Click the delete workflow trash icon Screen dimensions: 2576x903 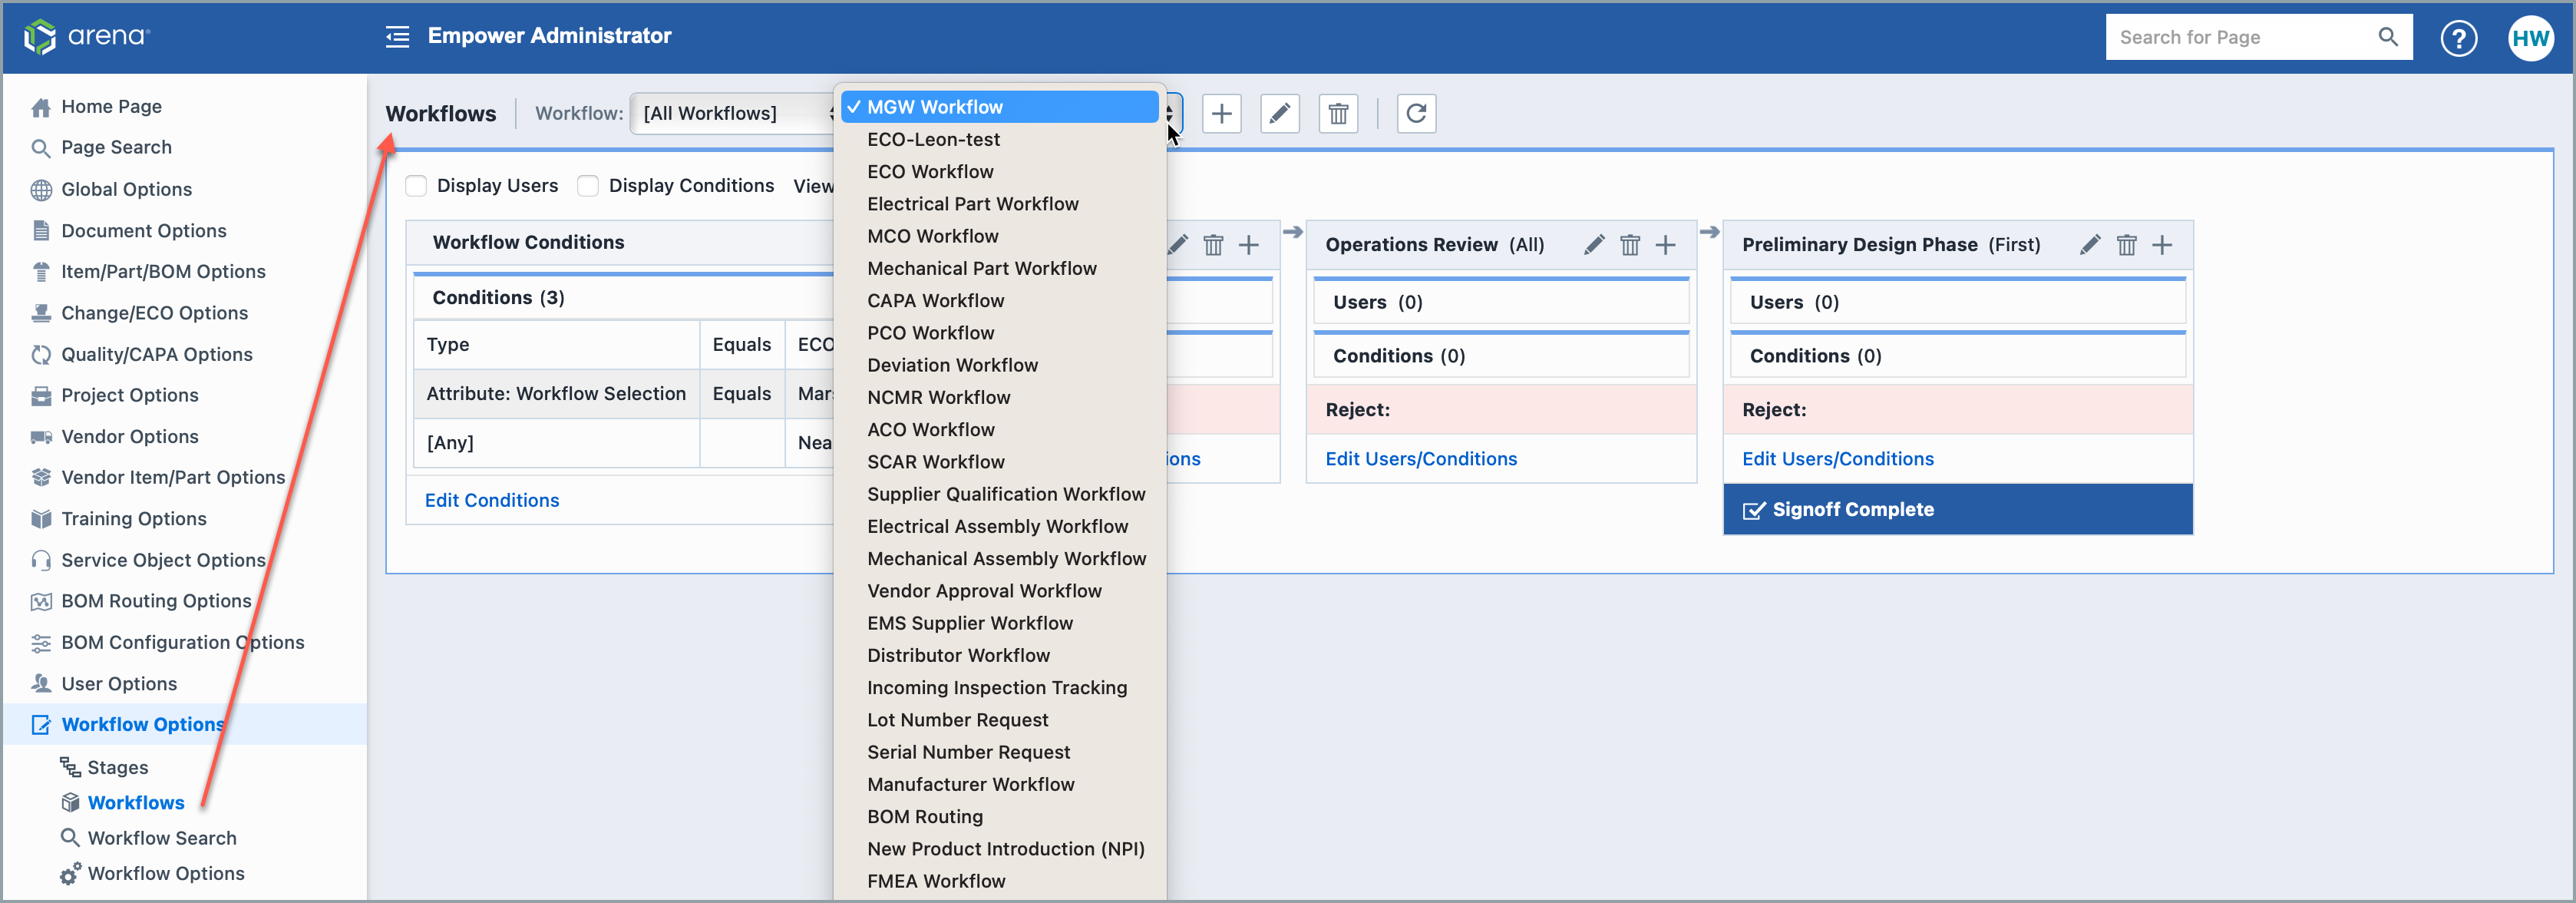point(1338,113)
